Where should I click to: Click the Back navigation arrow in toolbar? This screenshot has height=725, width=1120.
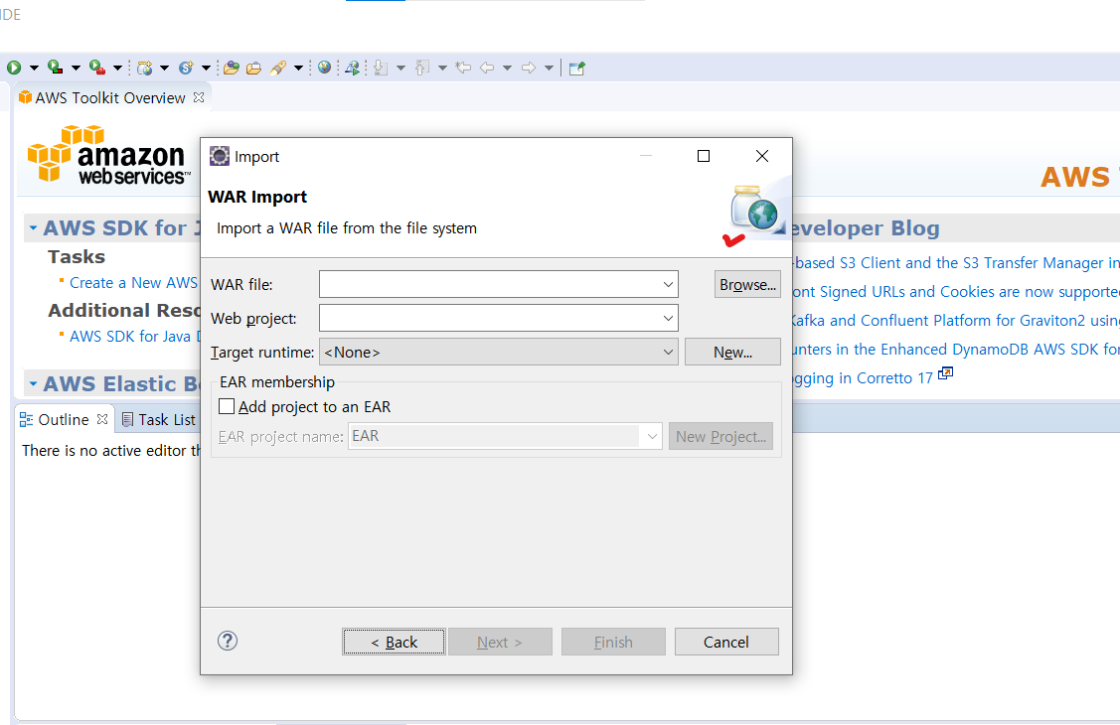tap(487, 68)
